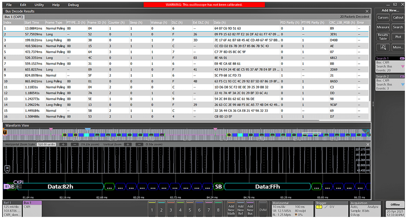
Task: Open the Ref 1 channel badge
Action: tap(12, 209)
